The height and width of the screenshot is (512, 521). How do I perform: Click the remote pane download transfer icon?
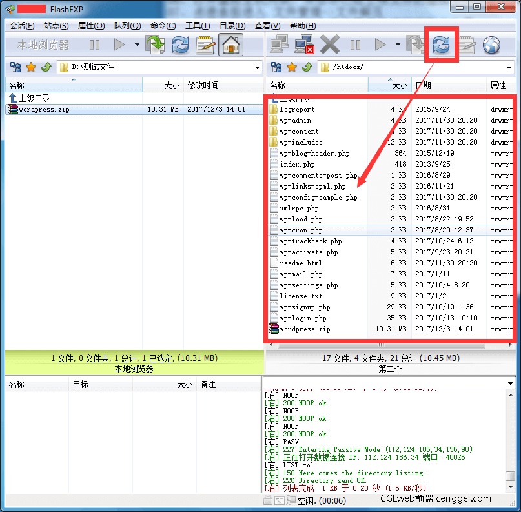(x=416, y=45)
